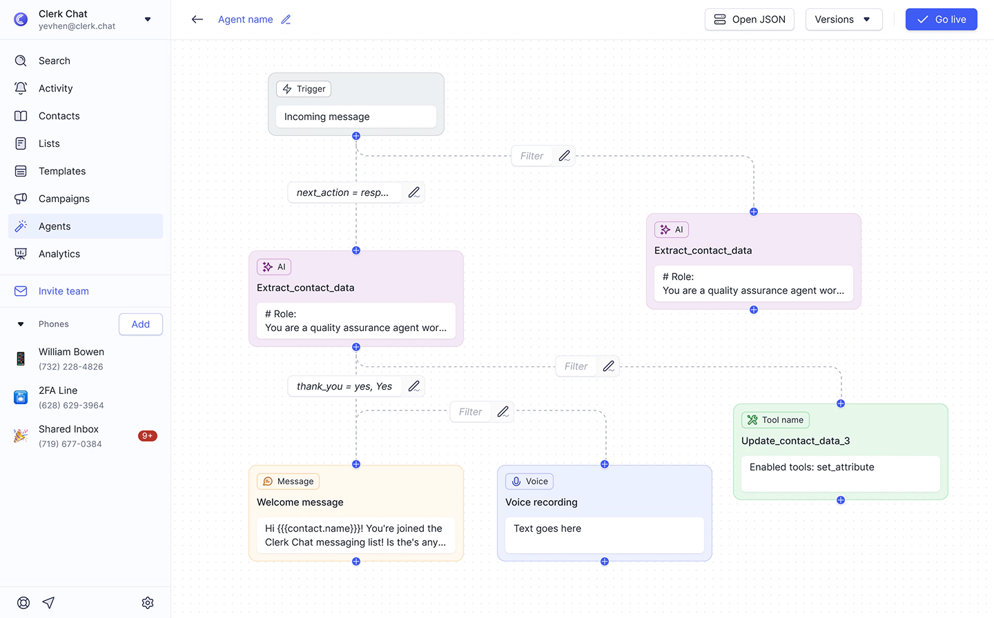Screen dimensions: 994x618
Task: Click the back arrow icon
Action: click(x=197, y=19)
